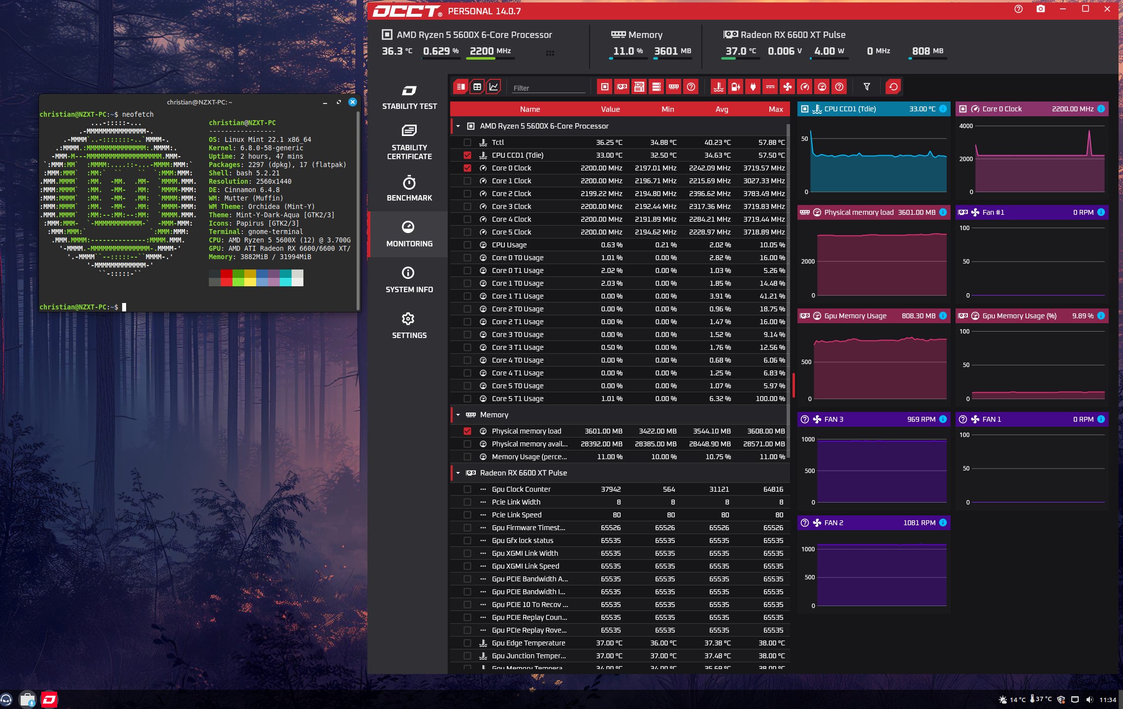Uncheck Physical memory load checkbox

point(467,431)
